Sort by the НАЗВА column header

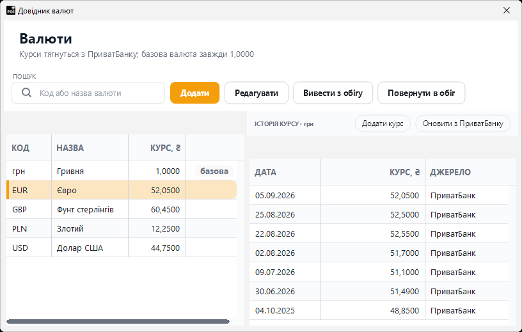click(90, 148)
